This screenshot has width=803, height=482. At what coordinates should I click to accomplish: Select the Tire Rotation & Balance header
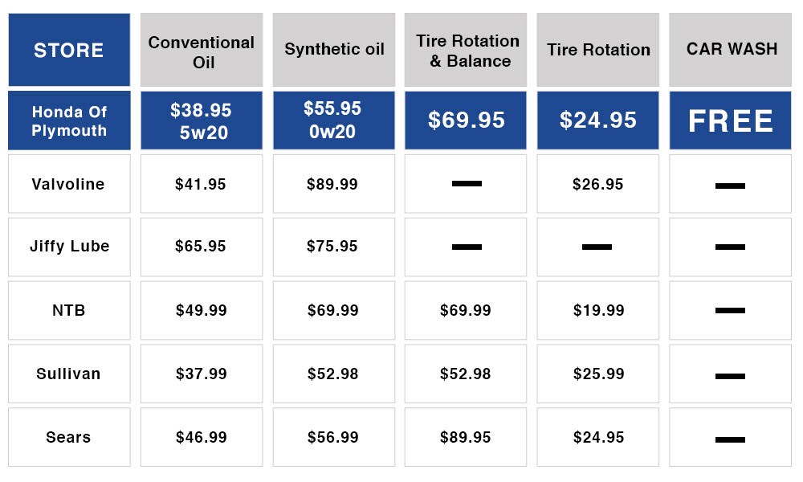(466, 50)
